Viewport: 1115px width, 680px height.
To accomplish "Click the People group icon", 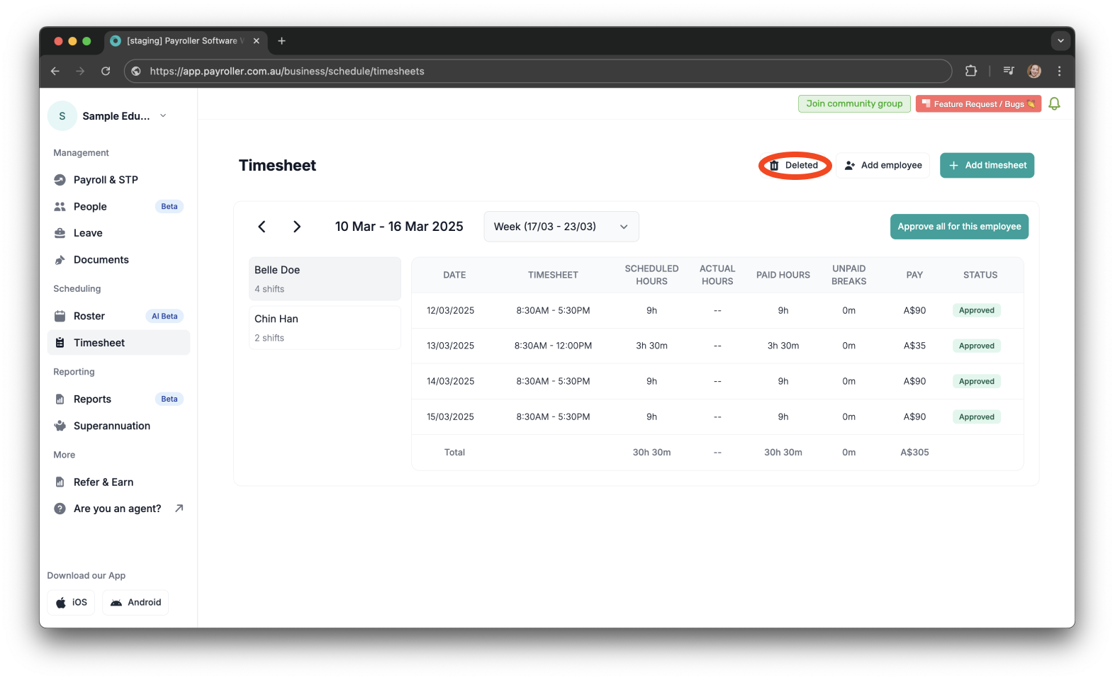I will 60,207.
